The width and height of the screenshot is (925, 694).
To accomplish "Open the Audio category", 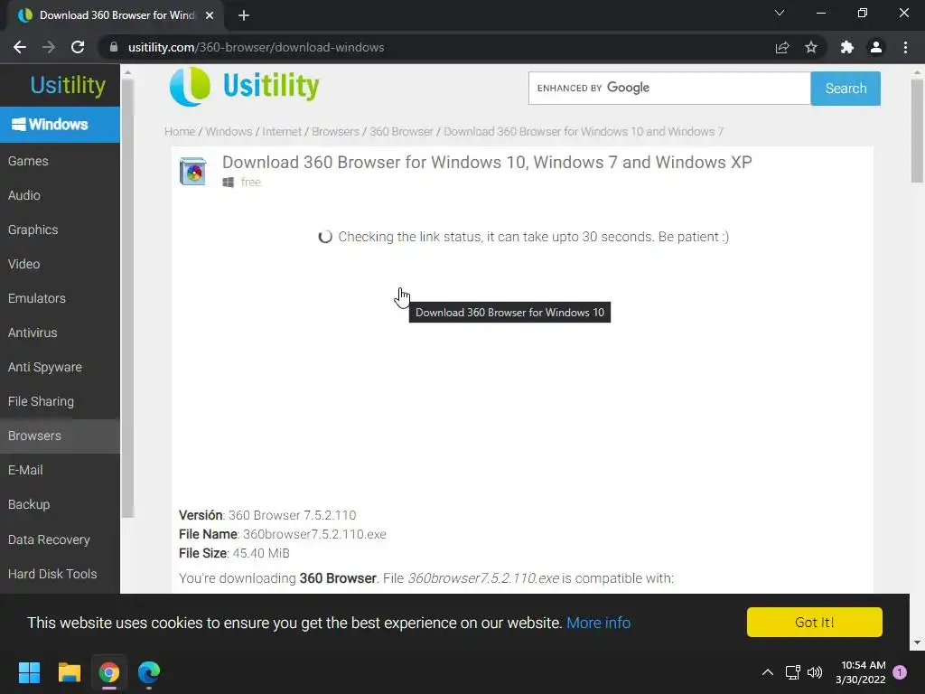I will (60, 195).
